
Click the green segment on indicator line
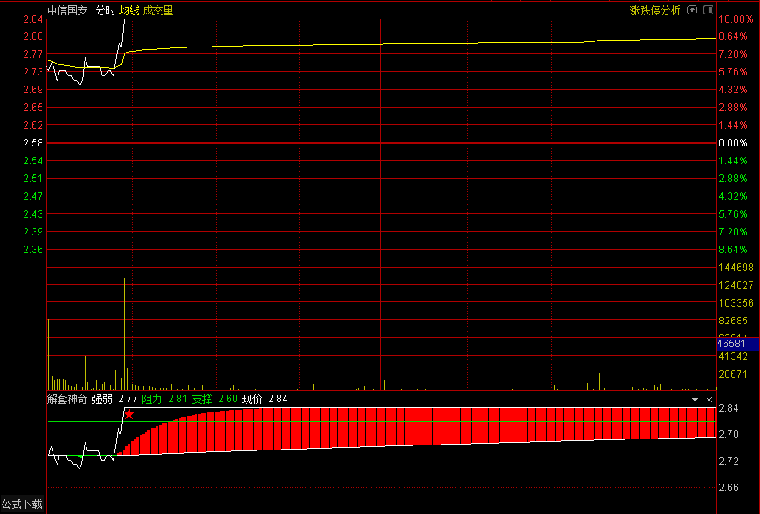[82, 456]
